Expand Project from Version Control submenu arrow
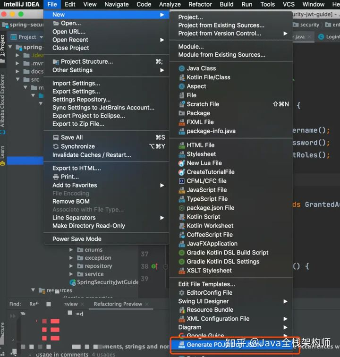Screen dimensions: 340x357 point(285,34)
